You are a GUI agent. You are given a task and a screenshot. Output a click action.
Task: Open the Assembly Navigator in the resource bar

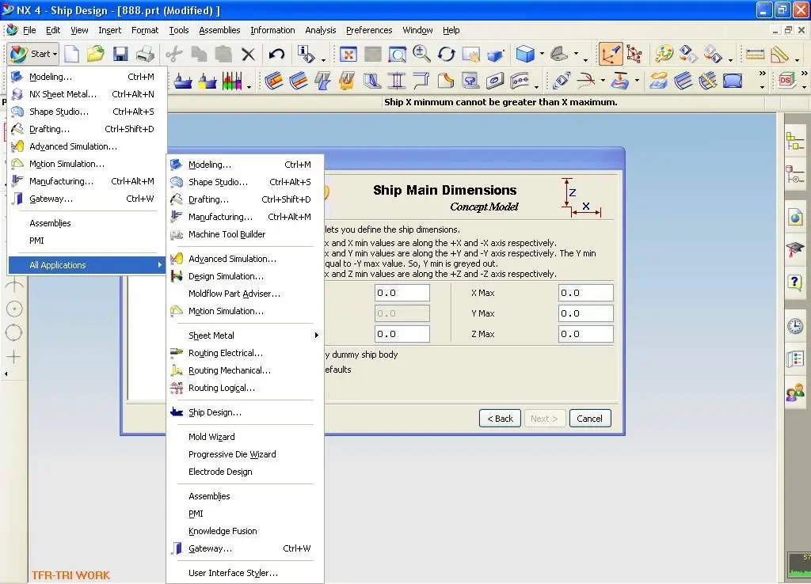795,141
